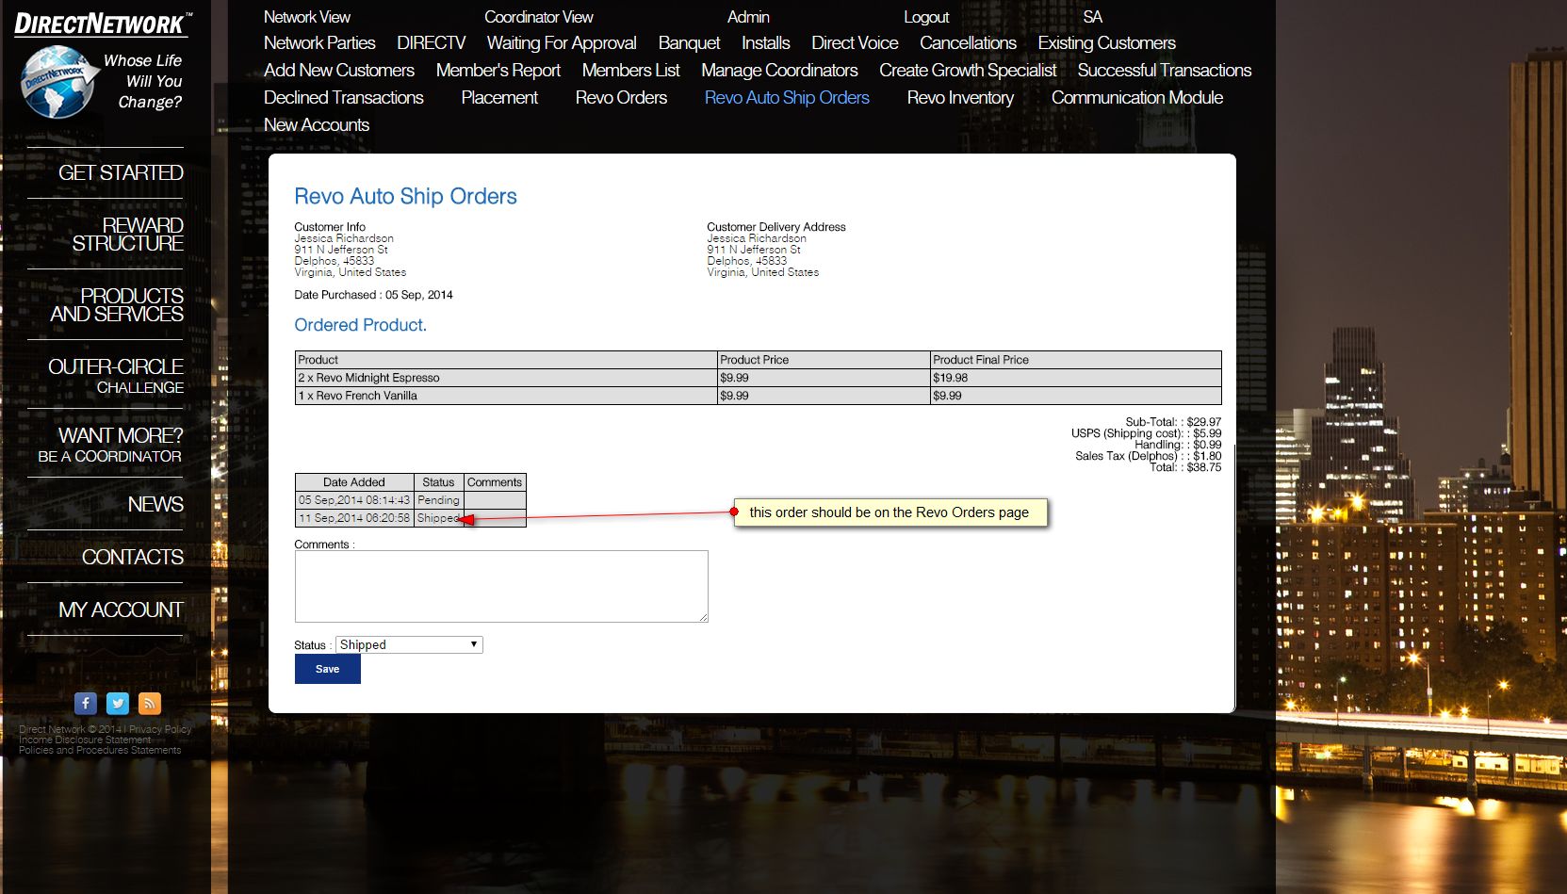Open Waiting For Approval page
The height and width of the screenshot is (894, 1567).
pyautogui.click(x=562, y=43)
